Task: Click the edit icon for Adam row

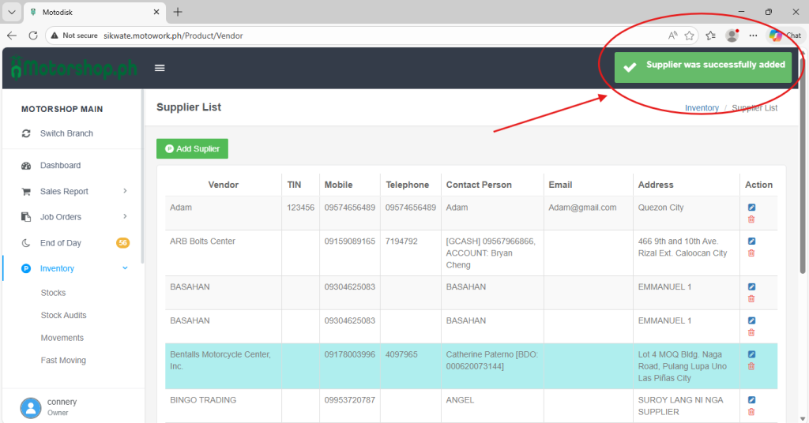Action: tap(751, 208)
